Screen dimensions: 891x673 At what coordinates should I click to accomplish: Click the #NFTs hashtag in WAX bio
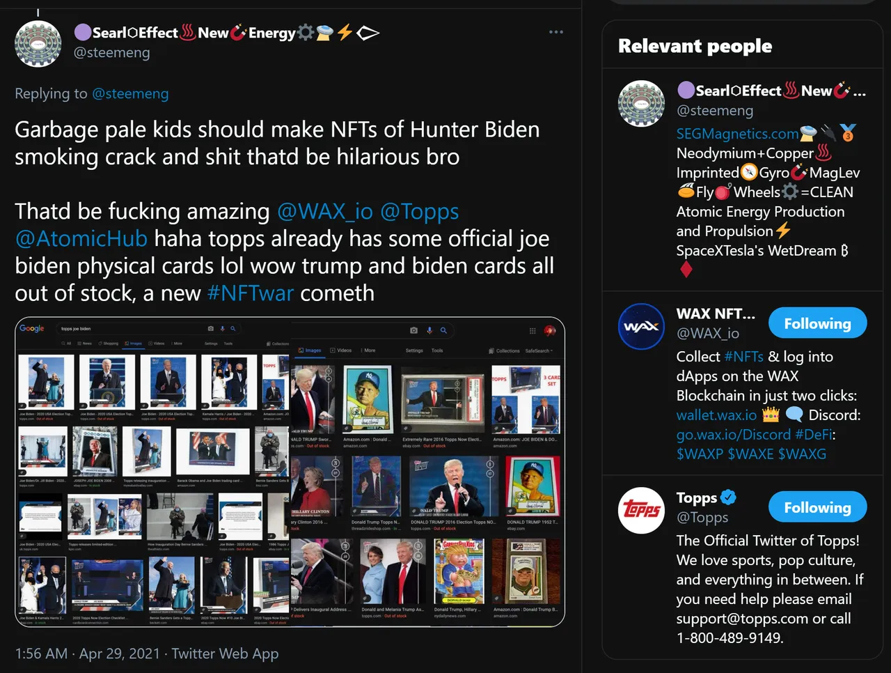(x=743, y=356)
